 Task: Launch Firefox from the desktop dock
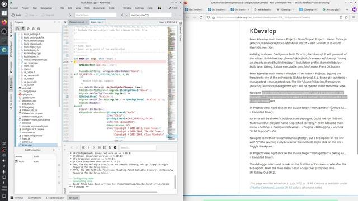4,22
